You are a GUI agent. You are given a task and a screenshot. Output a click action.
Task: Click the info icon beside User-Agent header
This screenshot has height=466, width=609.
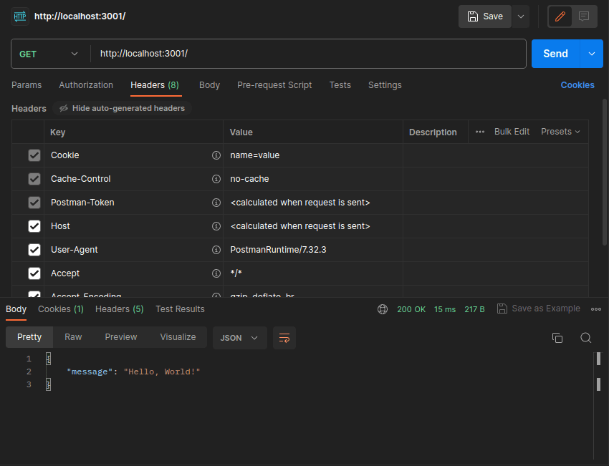[216, 250]
